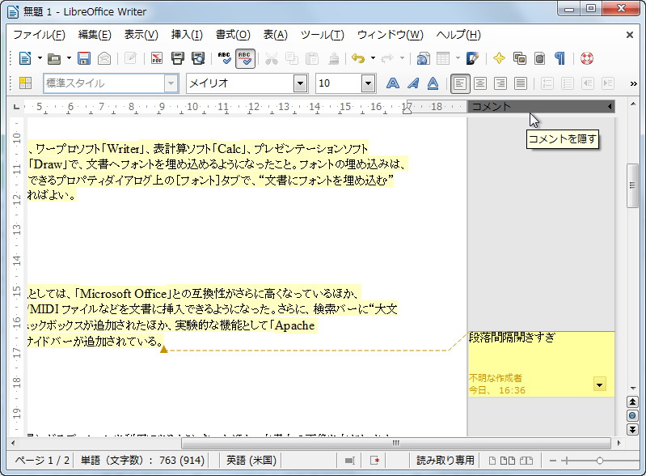This screenshot has height=476, width=646.
Task: Open the 表(A) menu
Action: (275, 35)
